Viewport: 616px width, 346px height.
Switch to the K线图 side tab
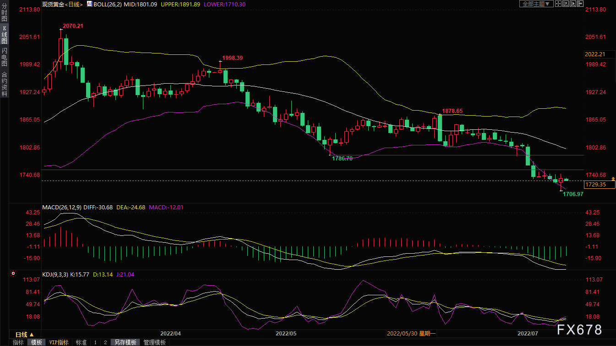(x=4, y=35)
